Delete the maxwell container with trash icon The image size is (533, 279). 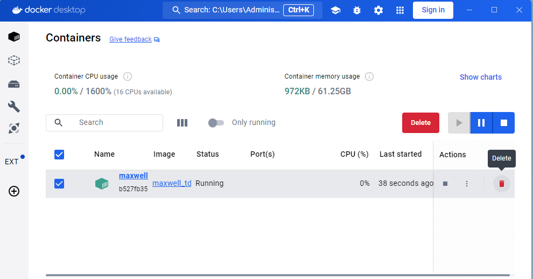click(x=502, y=184)
